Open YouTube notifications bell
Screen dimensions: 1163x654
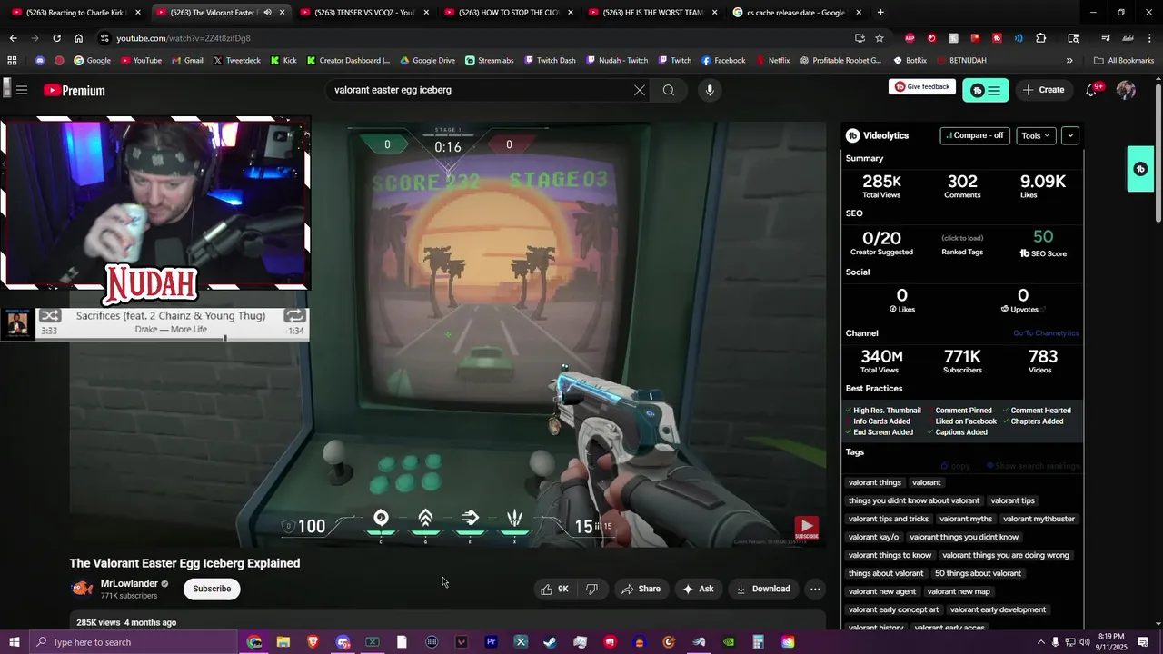coord(1091,90)
